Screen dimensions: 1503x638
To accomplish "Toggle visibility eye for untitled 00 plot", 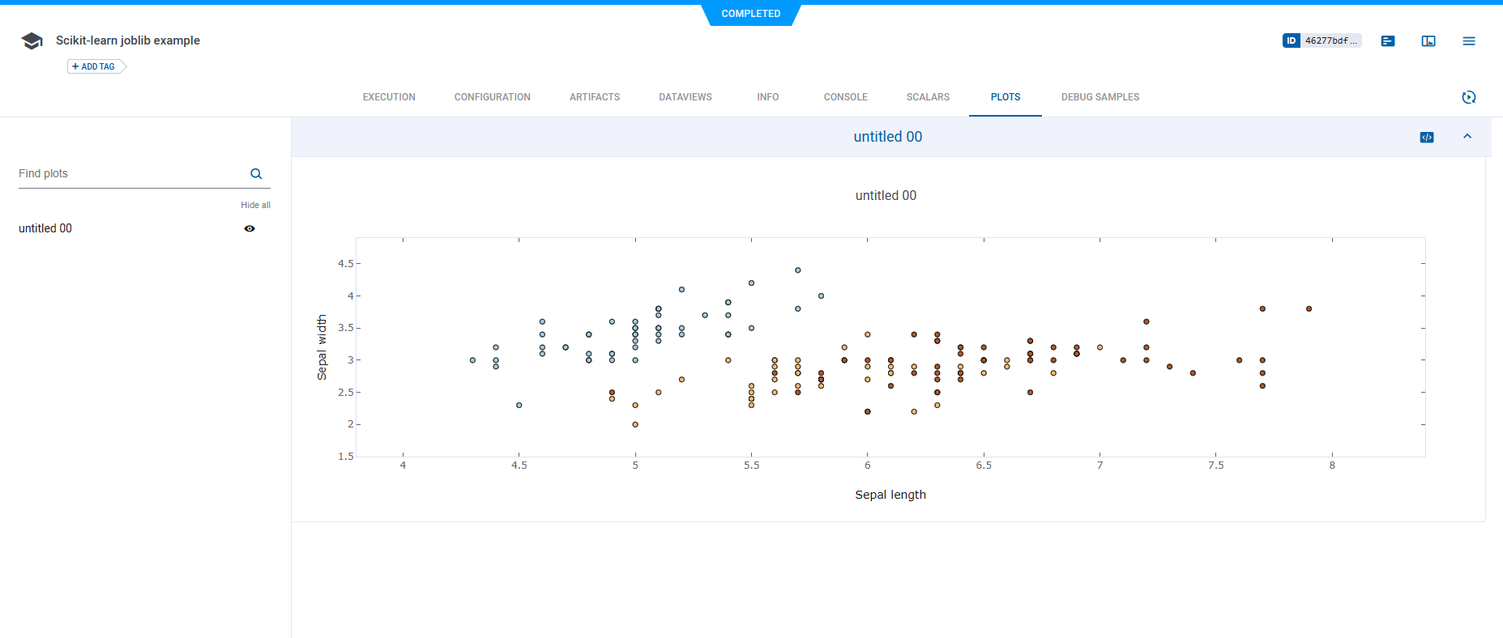I will (250, 229).
